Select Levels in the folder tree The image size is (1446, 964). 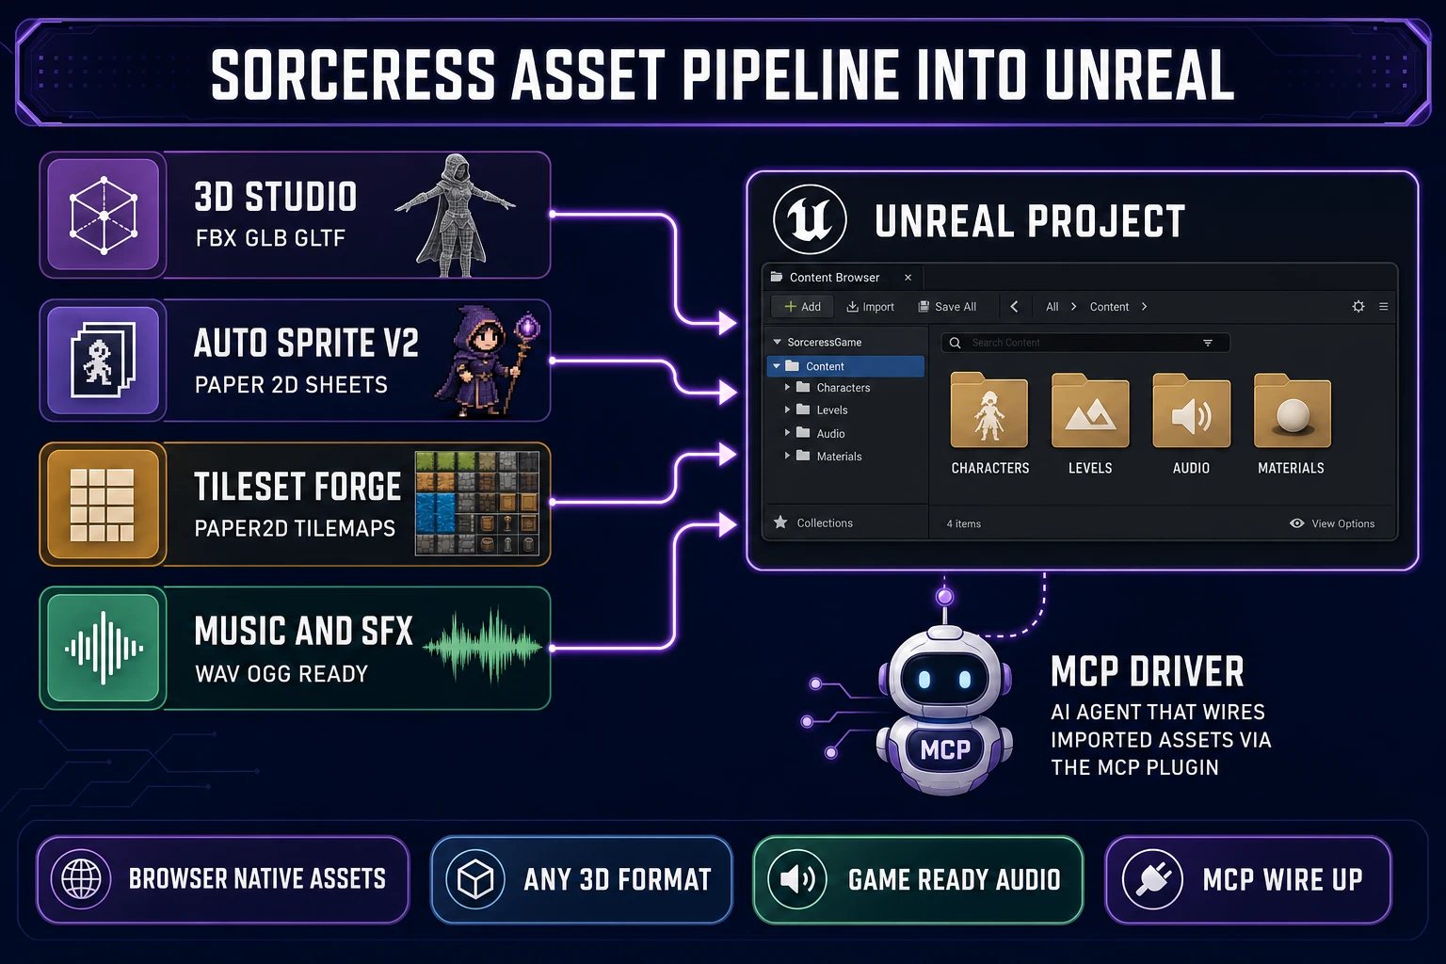[832, 410]
